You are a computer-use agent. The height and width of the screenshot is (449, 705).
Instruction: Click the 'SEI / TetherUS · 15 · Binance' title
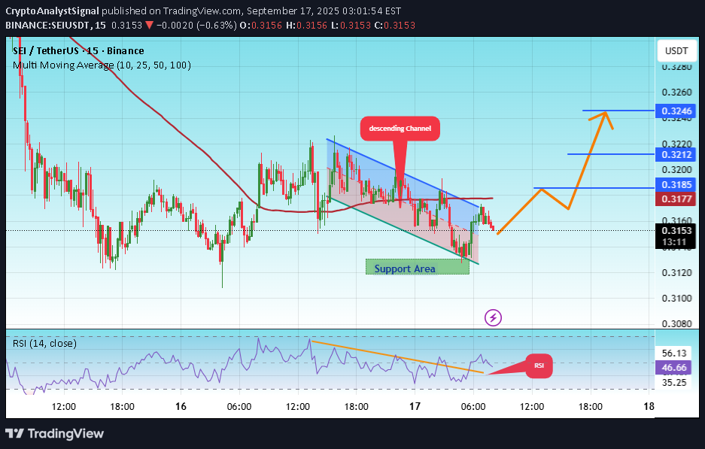click(x=79, y=51)
